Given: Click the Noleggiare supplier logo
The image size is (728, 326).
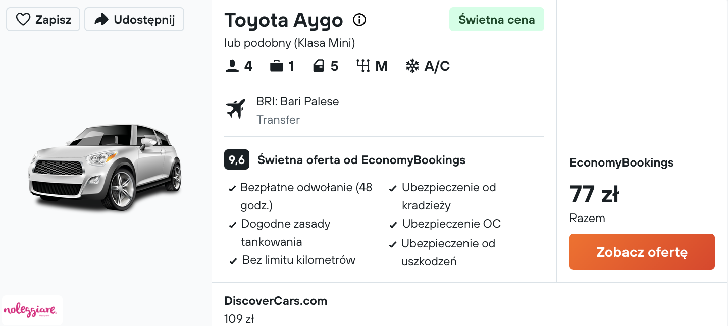Looking at the screenshot, I should pyautogui.click(x=32, y=310).
